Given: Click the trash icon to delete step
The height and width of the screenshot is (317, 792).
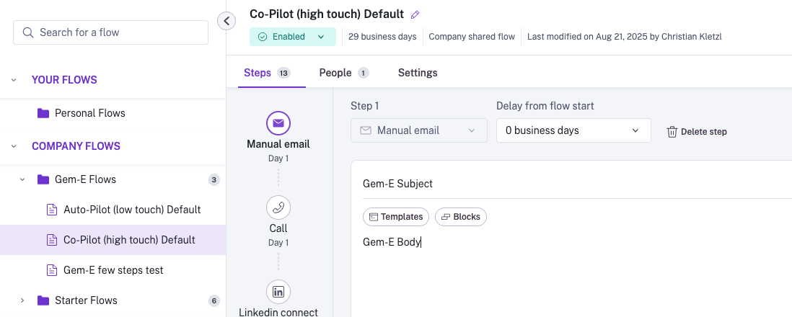Looking at the screenshot, I should [x=672, y=131].
